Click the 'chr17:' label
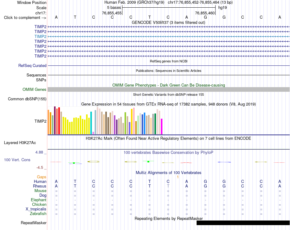Viewport: 290px width, 230px height. [41, 13]
